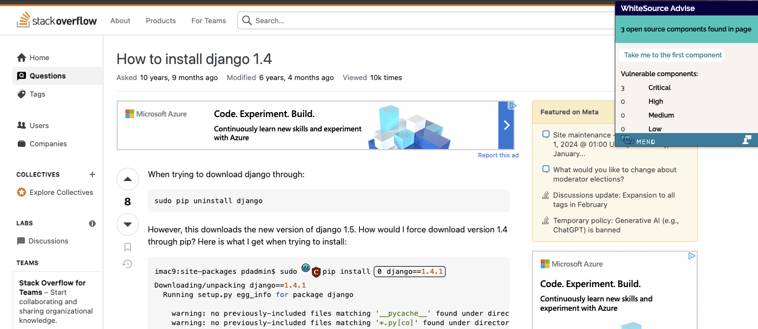Bookmark this question

point(127,247)
